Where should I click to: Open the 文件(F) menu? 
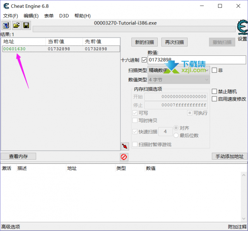tap(10, 16)
